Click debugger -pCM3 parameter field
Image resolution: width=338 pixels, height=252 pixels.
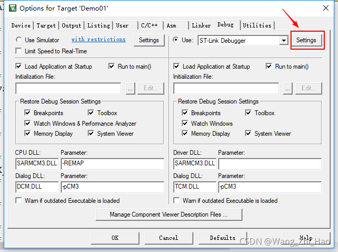[x=270, y=187]
